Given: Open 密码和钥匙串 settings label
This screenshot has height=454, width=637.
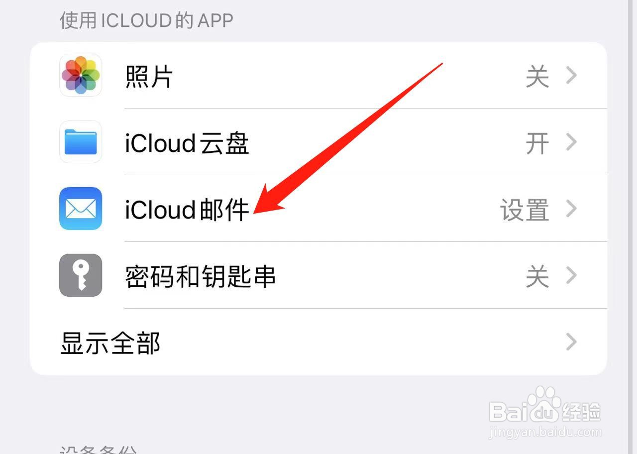Looking at the screenshot, I should pyautogui.click(x=200, y=277).
